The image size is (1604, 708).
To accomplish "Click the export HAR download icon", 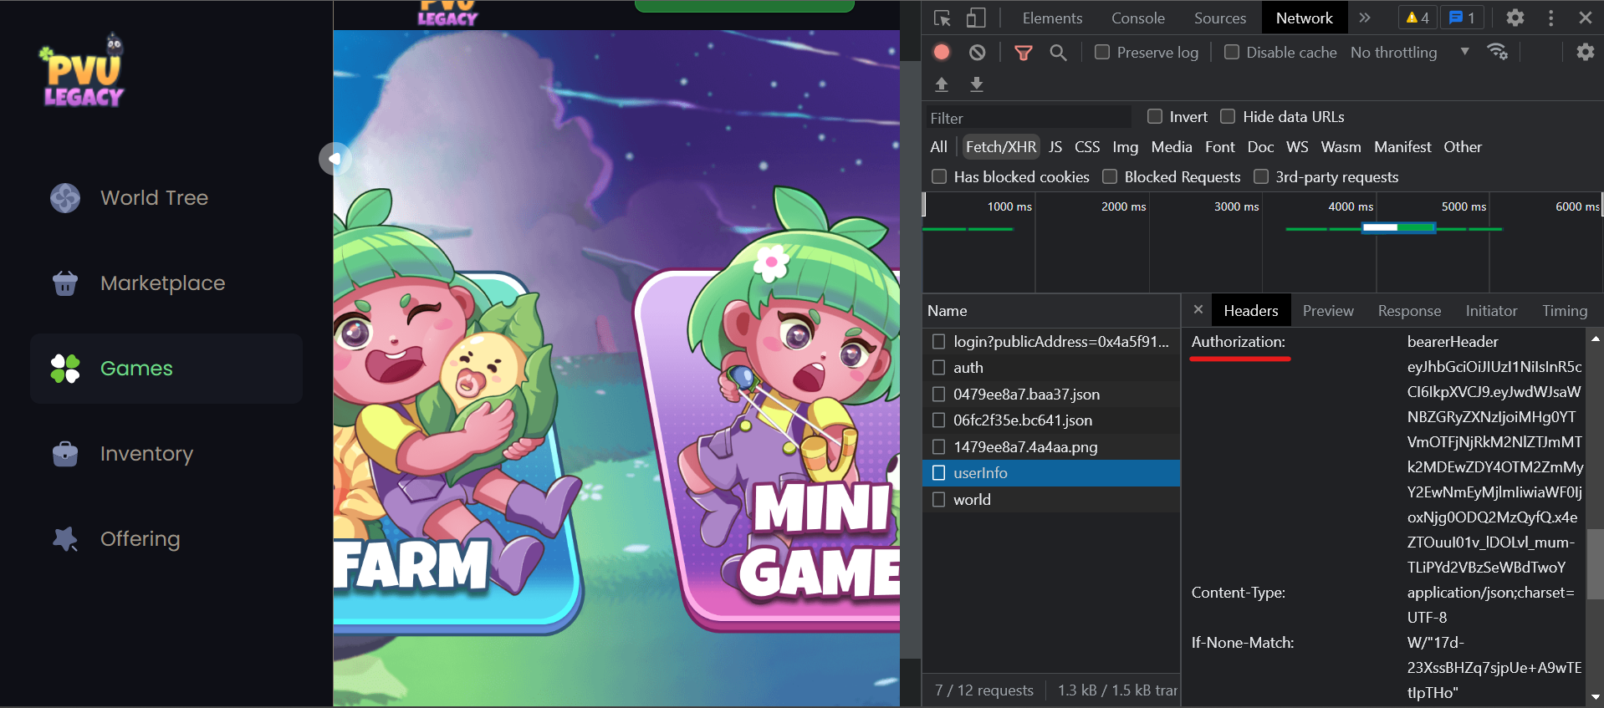I will click(976, 84).
